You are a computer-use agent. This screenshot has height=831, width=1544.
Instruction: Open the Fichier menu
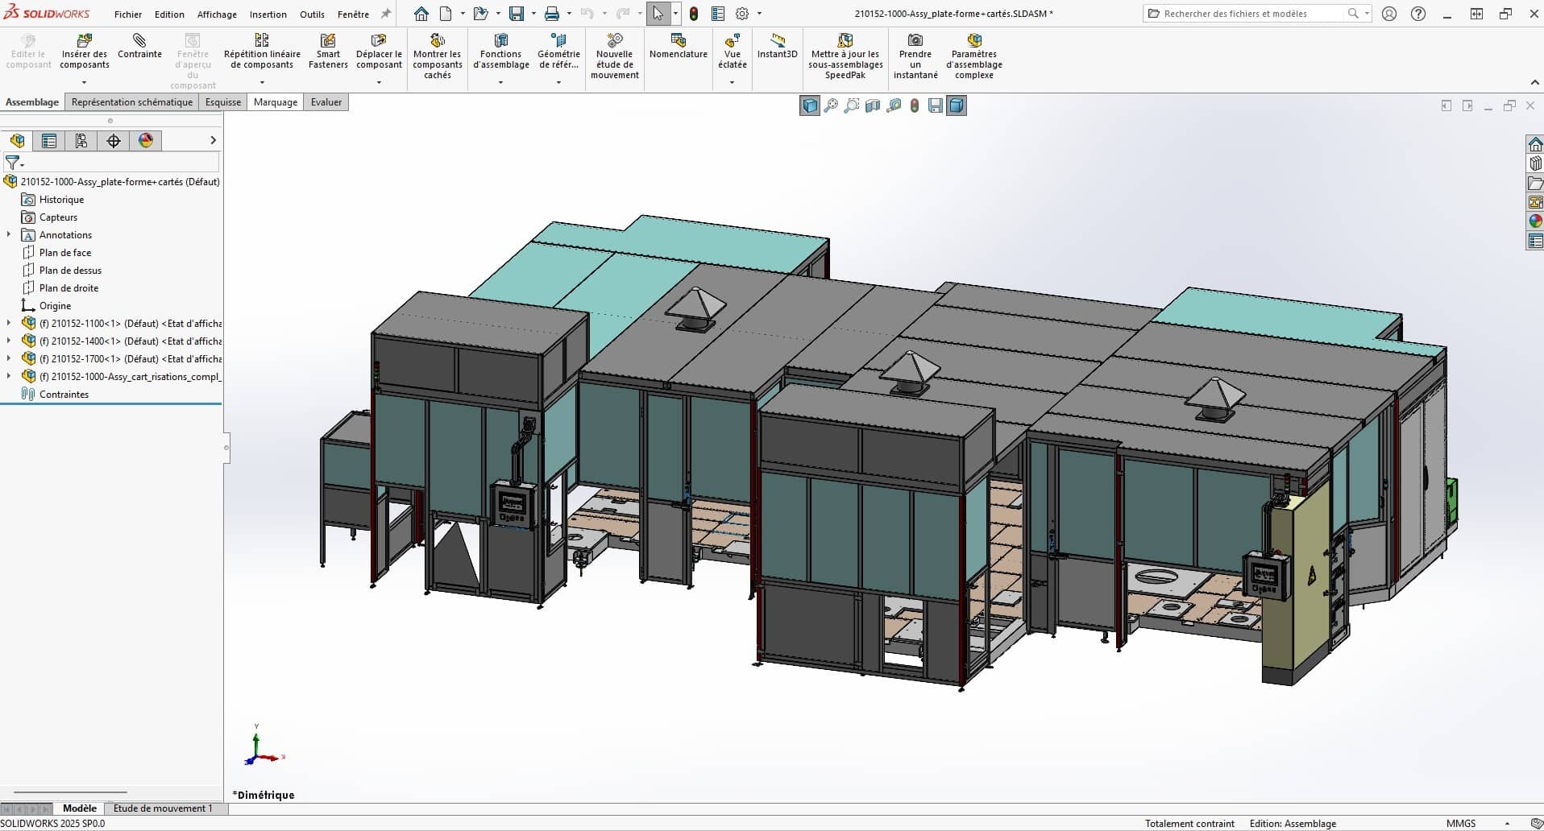coord(128,14)
